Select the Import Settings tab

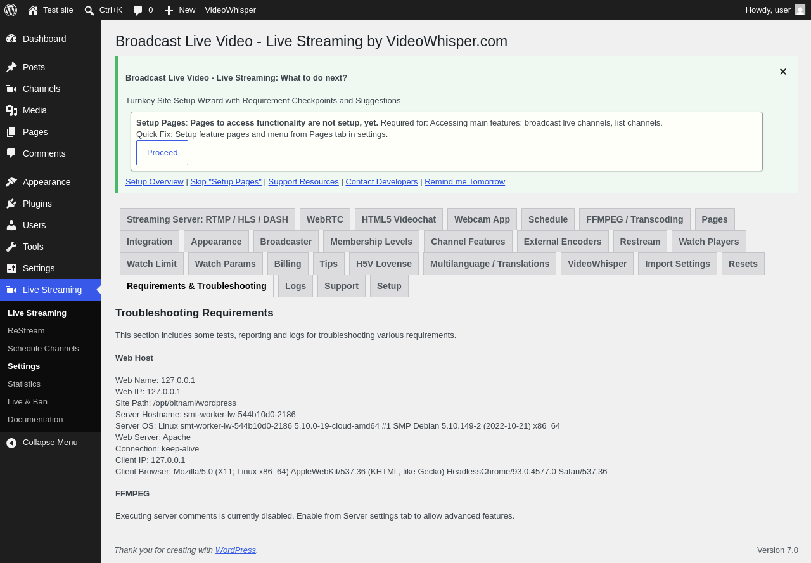678,264
